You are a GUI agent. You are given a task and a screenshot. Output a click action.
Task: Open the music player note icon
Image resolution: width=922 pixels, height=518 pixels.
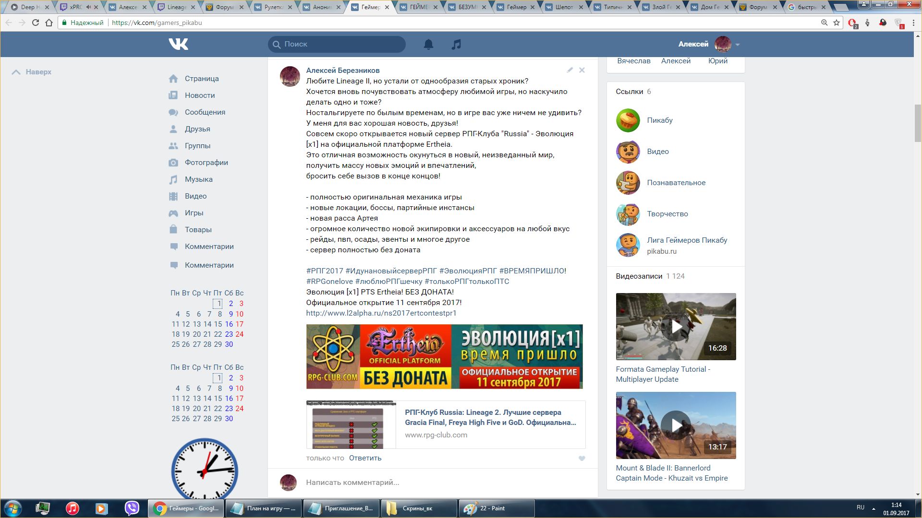coord(456,44)
